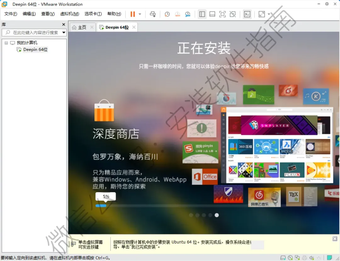Toggle the console view icon
This screenshot has width=340, height=261.
pos(247,14)
